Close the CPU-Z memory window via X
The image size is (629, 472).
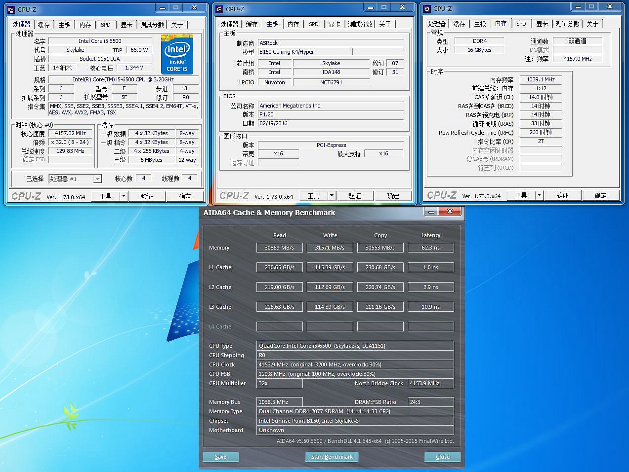tap(610, 7)
